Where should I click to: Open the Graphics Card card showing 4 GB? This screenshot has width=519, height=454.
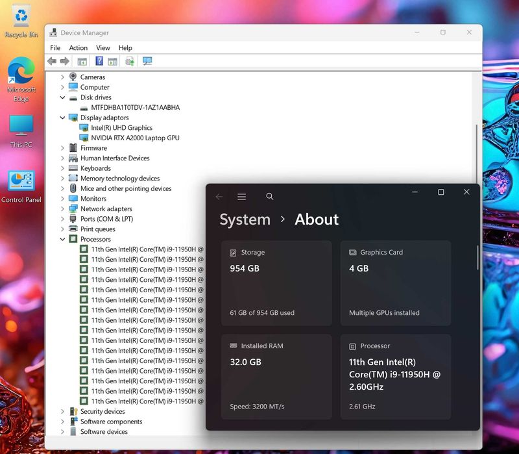396,283
